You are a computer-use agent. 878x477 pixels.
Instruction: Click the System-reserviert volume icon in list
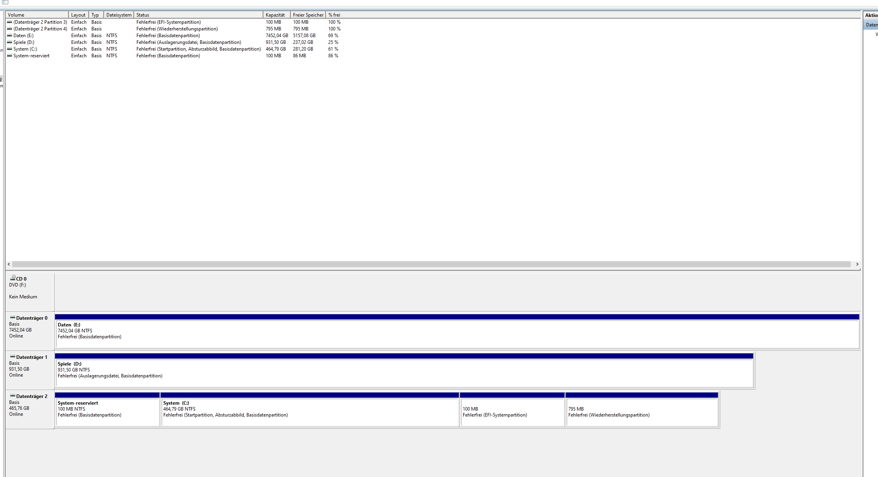[9, 56]
